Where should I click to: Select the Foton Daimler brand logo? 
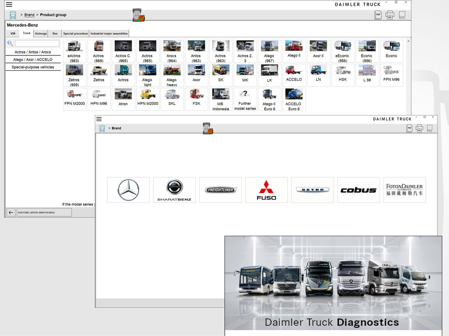tap(404, 190)
